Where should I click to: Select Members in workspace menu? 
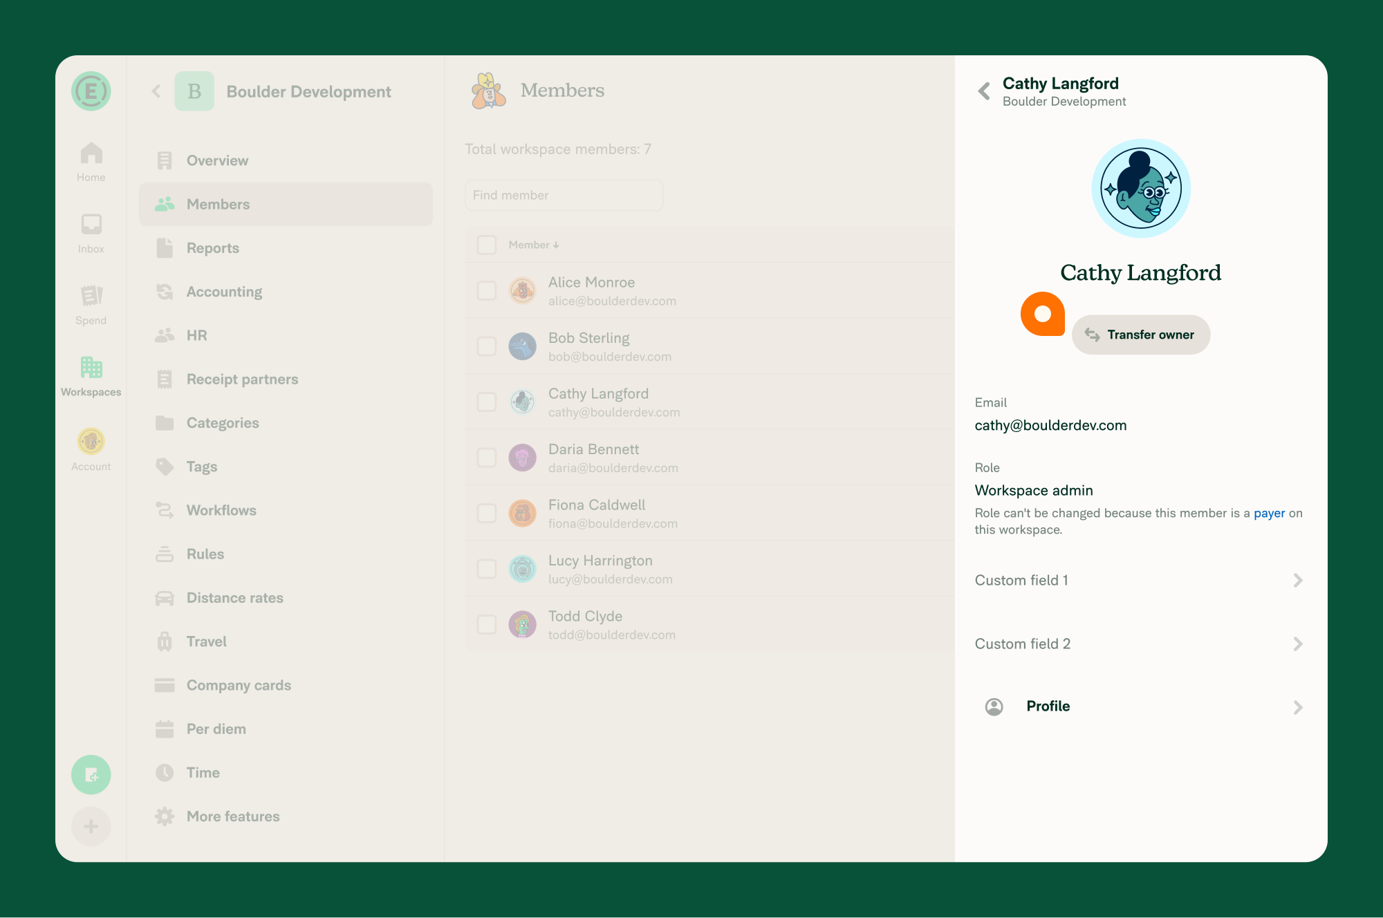pos(286,204)
